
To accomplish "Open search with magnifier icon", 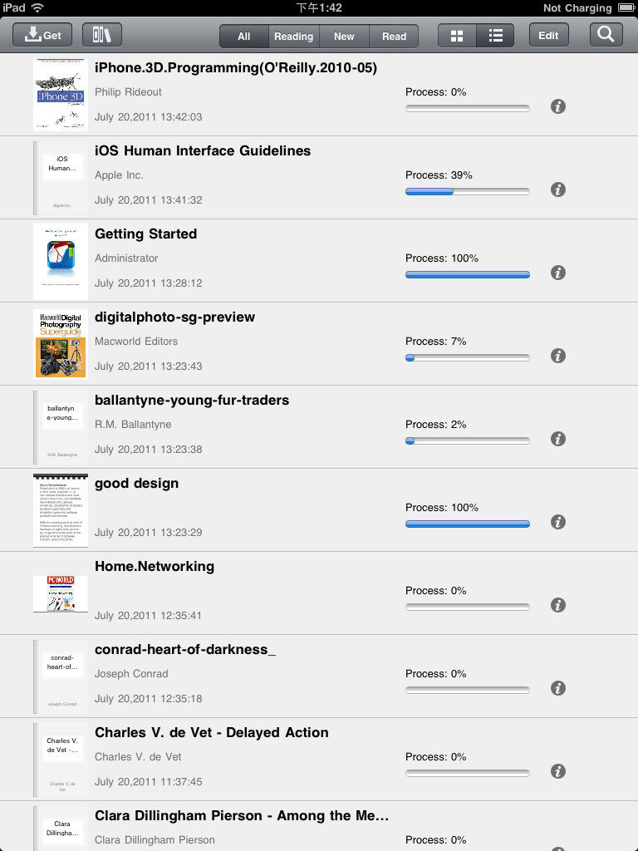I will pos(606,35).
